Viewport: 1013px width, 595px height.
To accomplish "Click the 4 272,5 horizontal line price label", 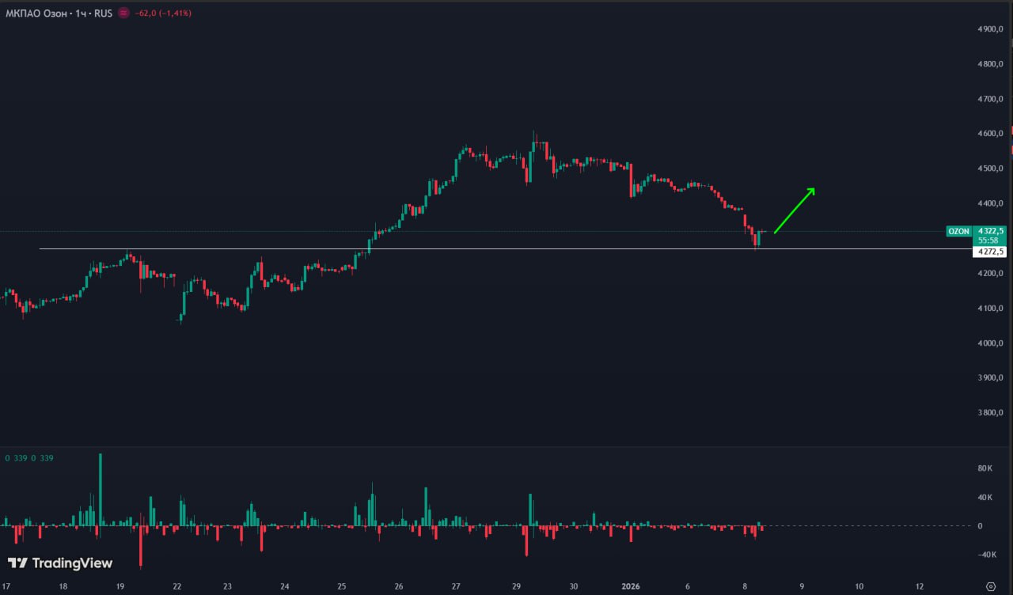I will [991, 252].
